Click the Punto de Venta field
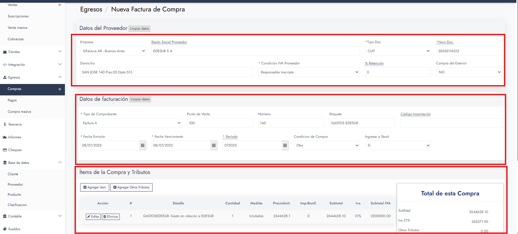 click(220, 123)
